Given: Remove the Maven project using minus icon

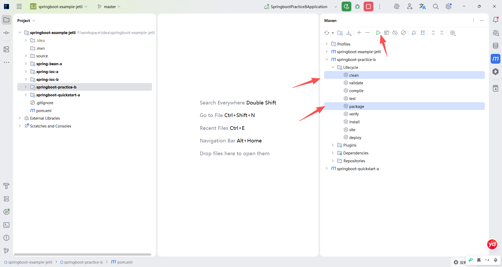Looking at the screenshot, I should coord(367,33).
